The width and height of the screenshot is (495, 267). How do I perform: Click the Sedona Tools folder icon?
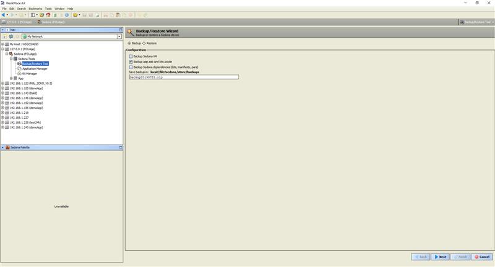tap(15, 59)
